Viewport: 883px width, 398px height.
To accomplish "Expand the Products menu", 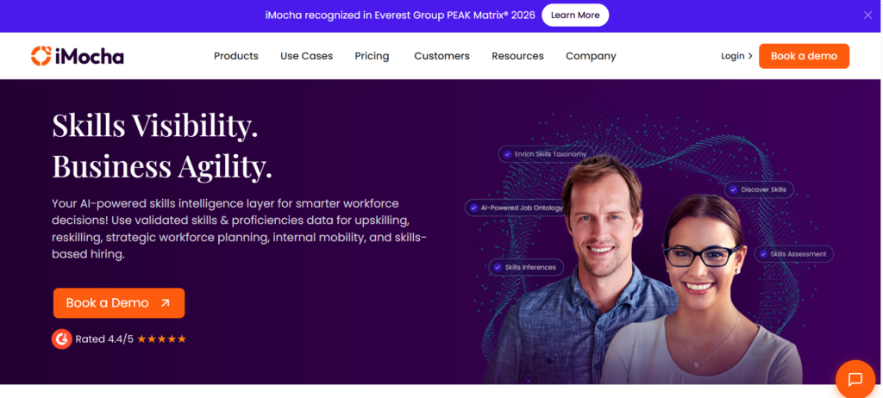I will (236, 56).
